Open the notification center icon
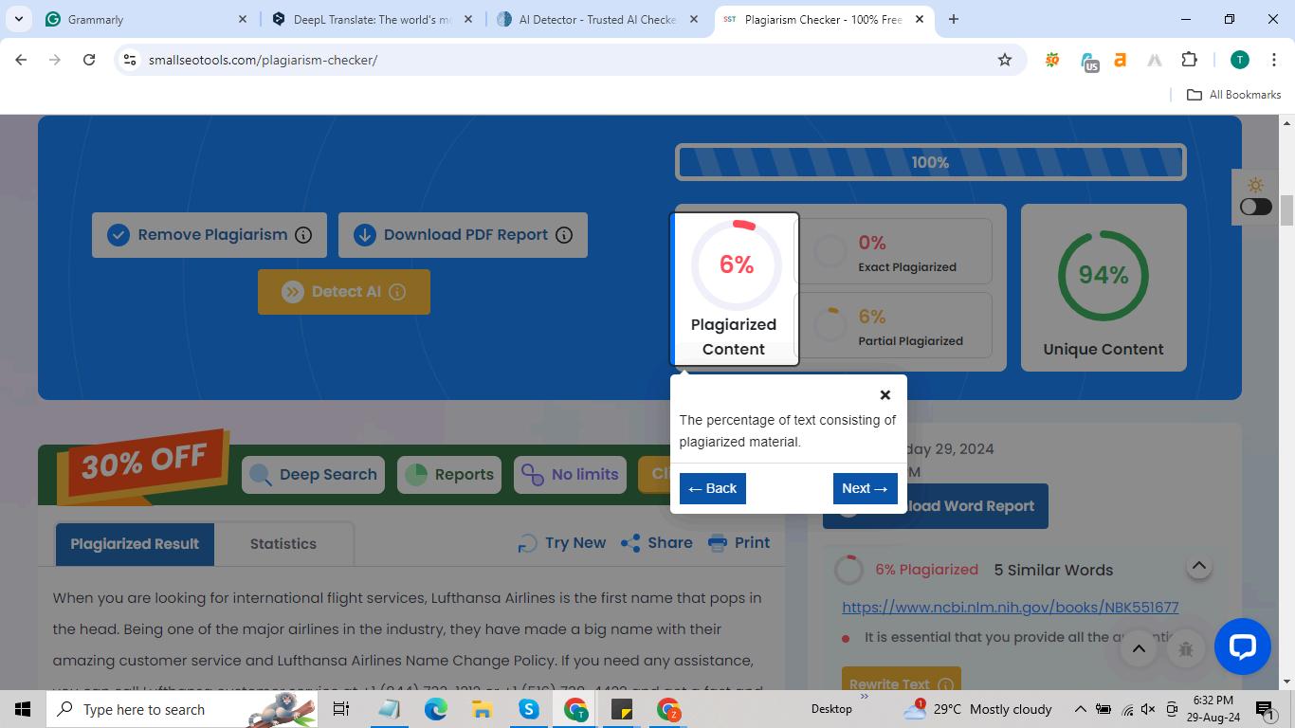Image resolution: width=1295 pixels, height=728 pixels. coord(1265,709)
